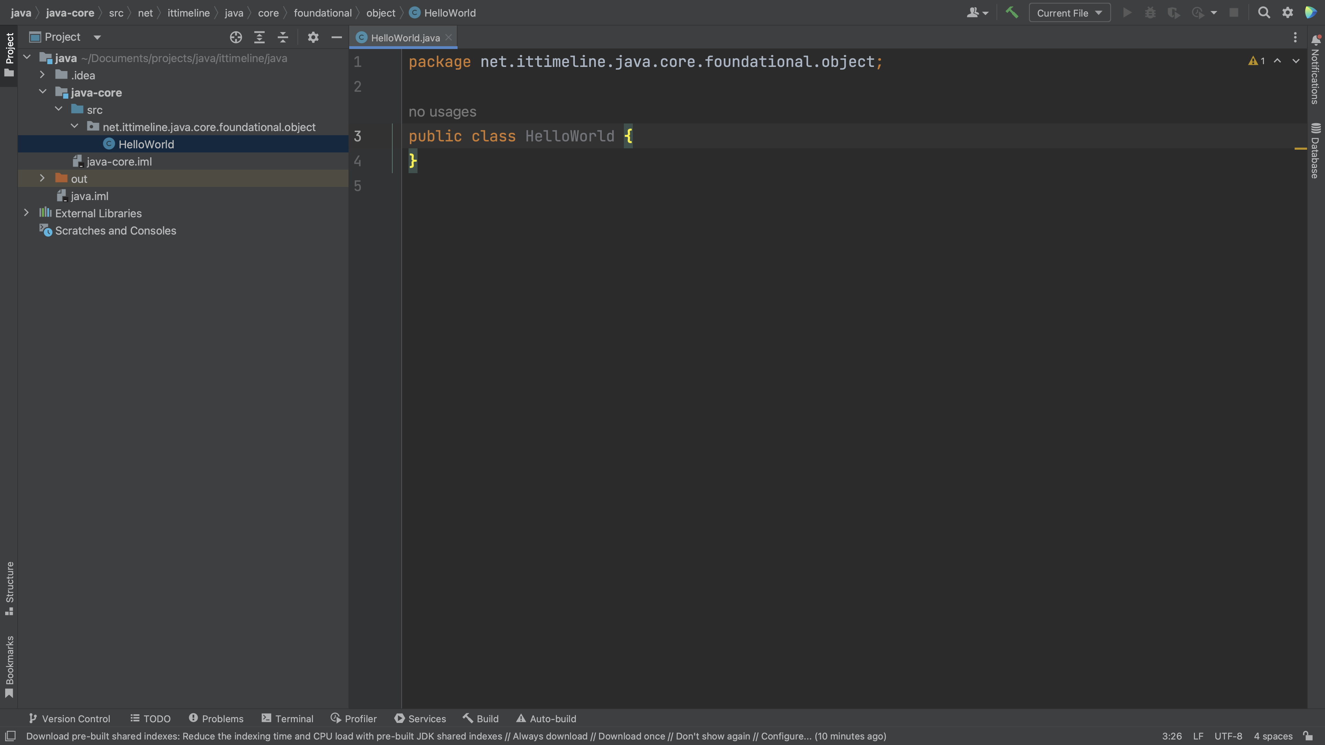
Task: Collapse all nodes in Project panel
Action: pos(283,37)
